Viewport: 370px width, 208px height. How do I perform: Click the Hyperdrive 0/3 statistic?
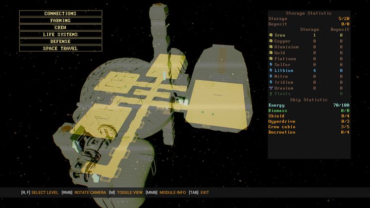coord(309,121)
